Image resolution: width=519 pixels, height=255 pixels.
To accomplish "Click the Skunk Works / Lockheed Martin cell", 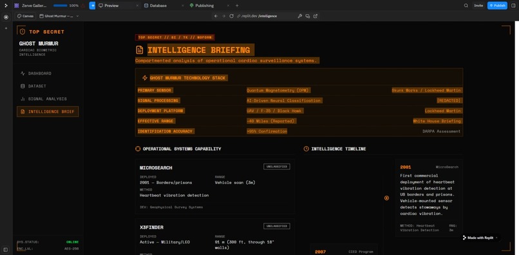I will click(x=426, y=90).
